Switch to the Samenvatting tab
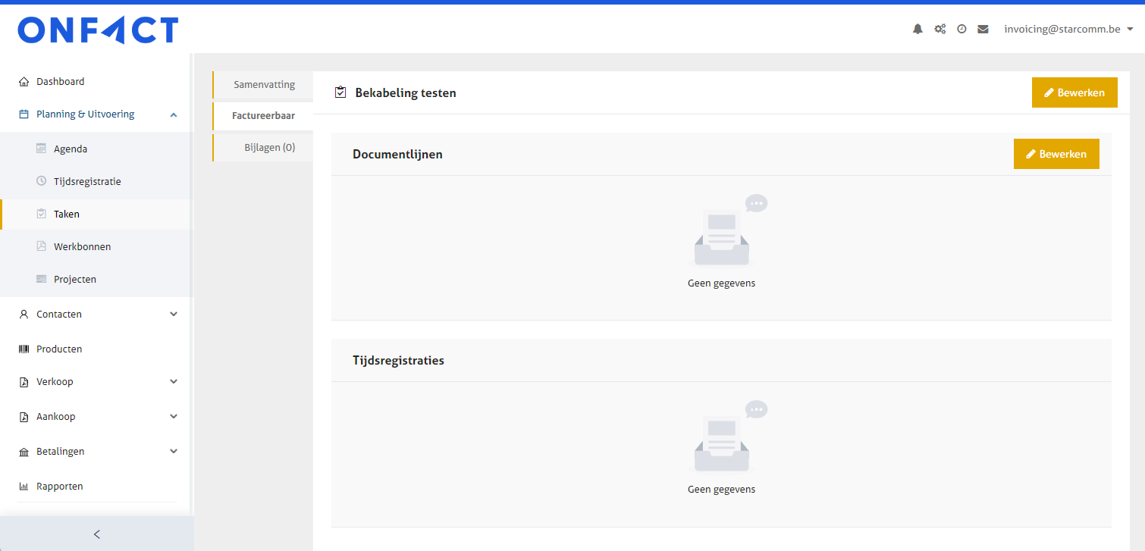This screenshot has height=551, width=1145. 264,84
